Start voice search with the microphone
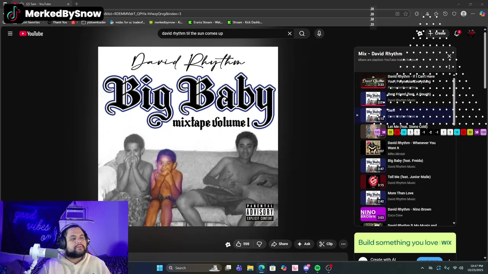This screenshot has height=274, width=488. tap(319, 33)
